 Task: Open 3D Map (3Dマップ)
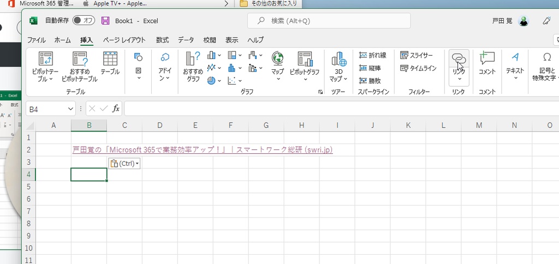tap(338, 67)
